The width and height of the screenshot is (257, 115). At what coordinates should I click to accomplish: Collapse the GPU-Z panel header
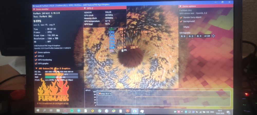[85, 8]
